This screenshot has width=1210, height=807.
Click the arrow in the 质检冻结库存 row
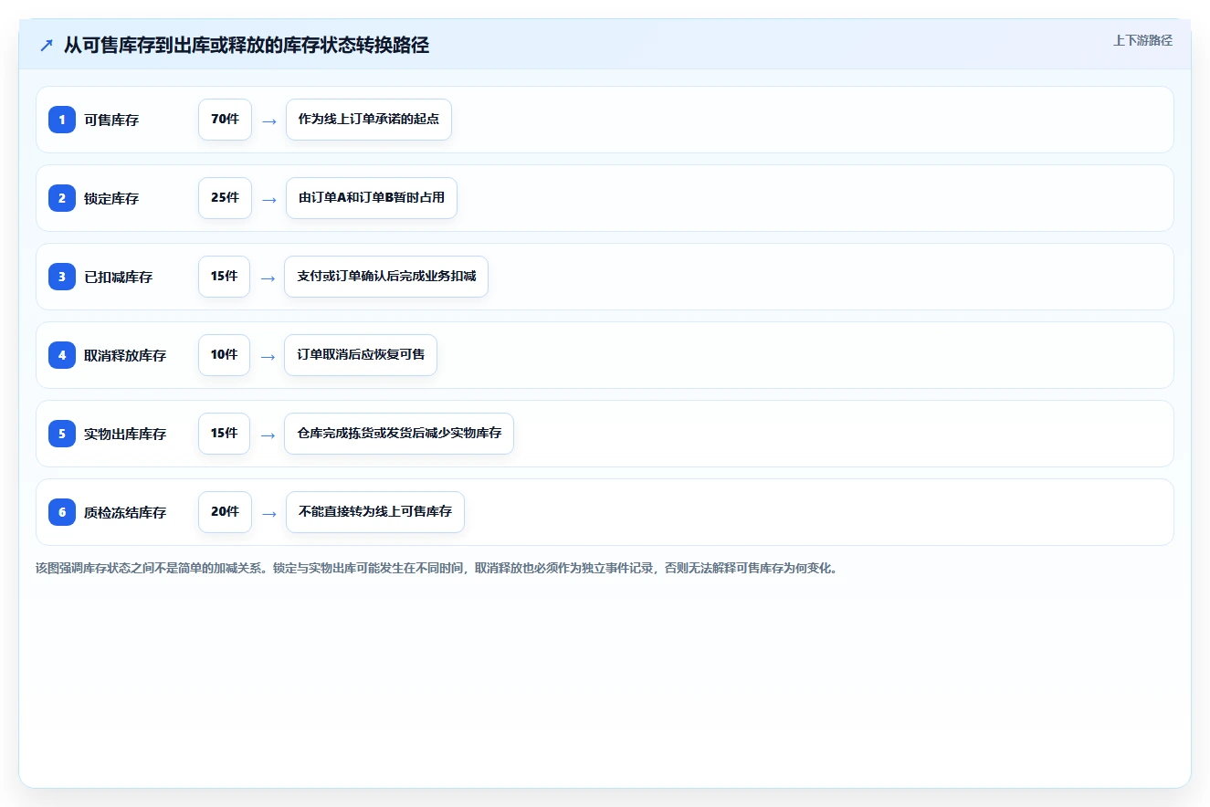coord(268,513)
